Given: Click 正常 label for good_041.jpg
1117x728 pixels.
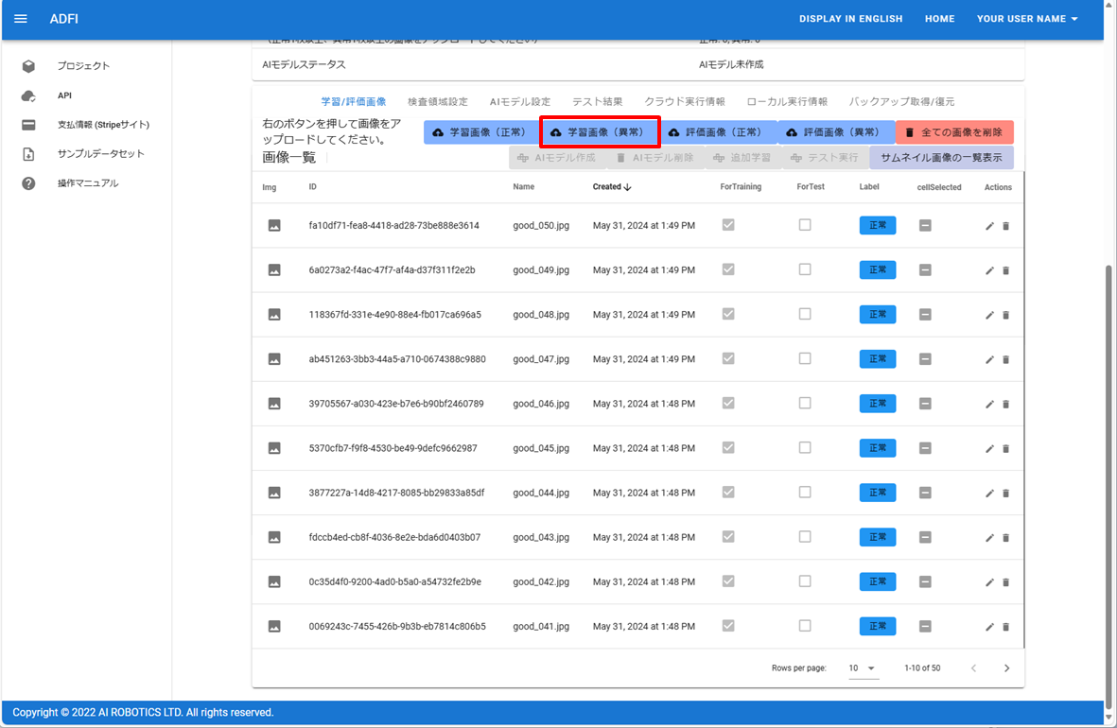Looking at the screenshot, I should coord(878,626).
